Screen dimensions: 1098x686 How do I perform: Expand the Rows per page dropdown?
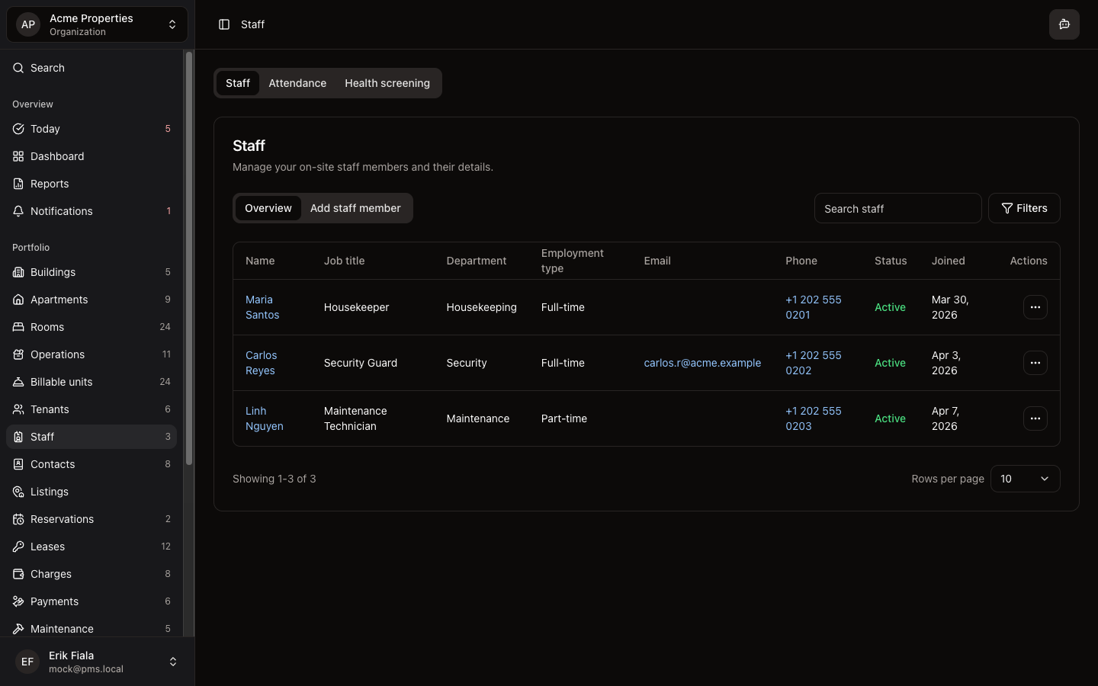tap(1025, 479)
